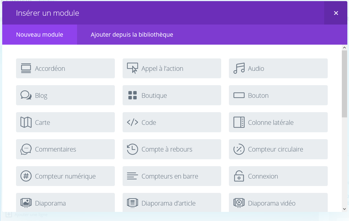Click the Audio music note icon

tap(239, 68)
